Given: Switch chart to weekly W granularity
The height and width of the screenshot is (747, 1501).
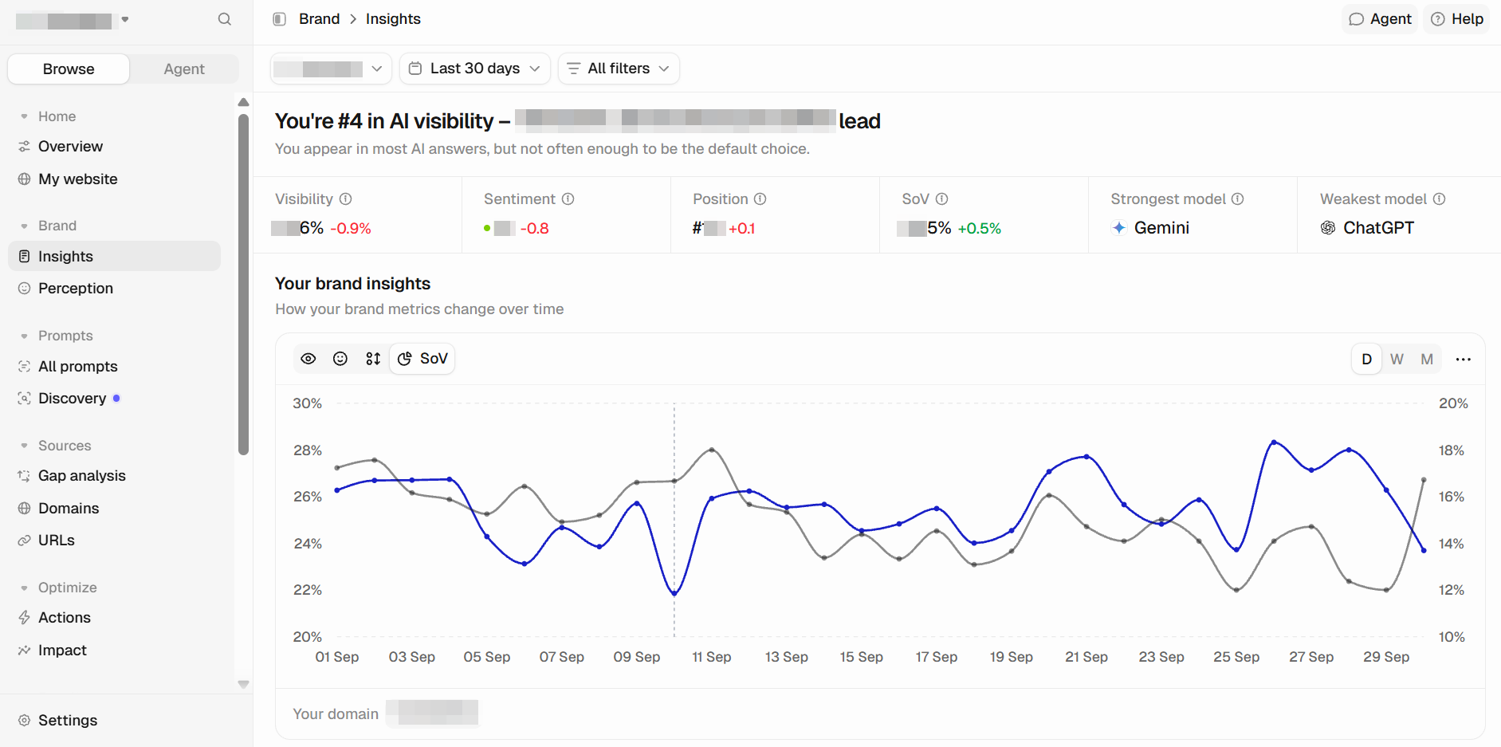Looking at the screenshot, I should (x=1397, y=360).
